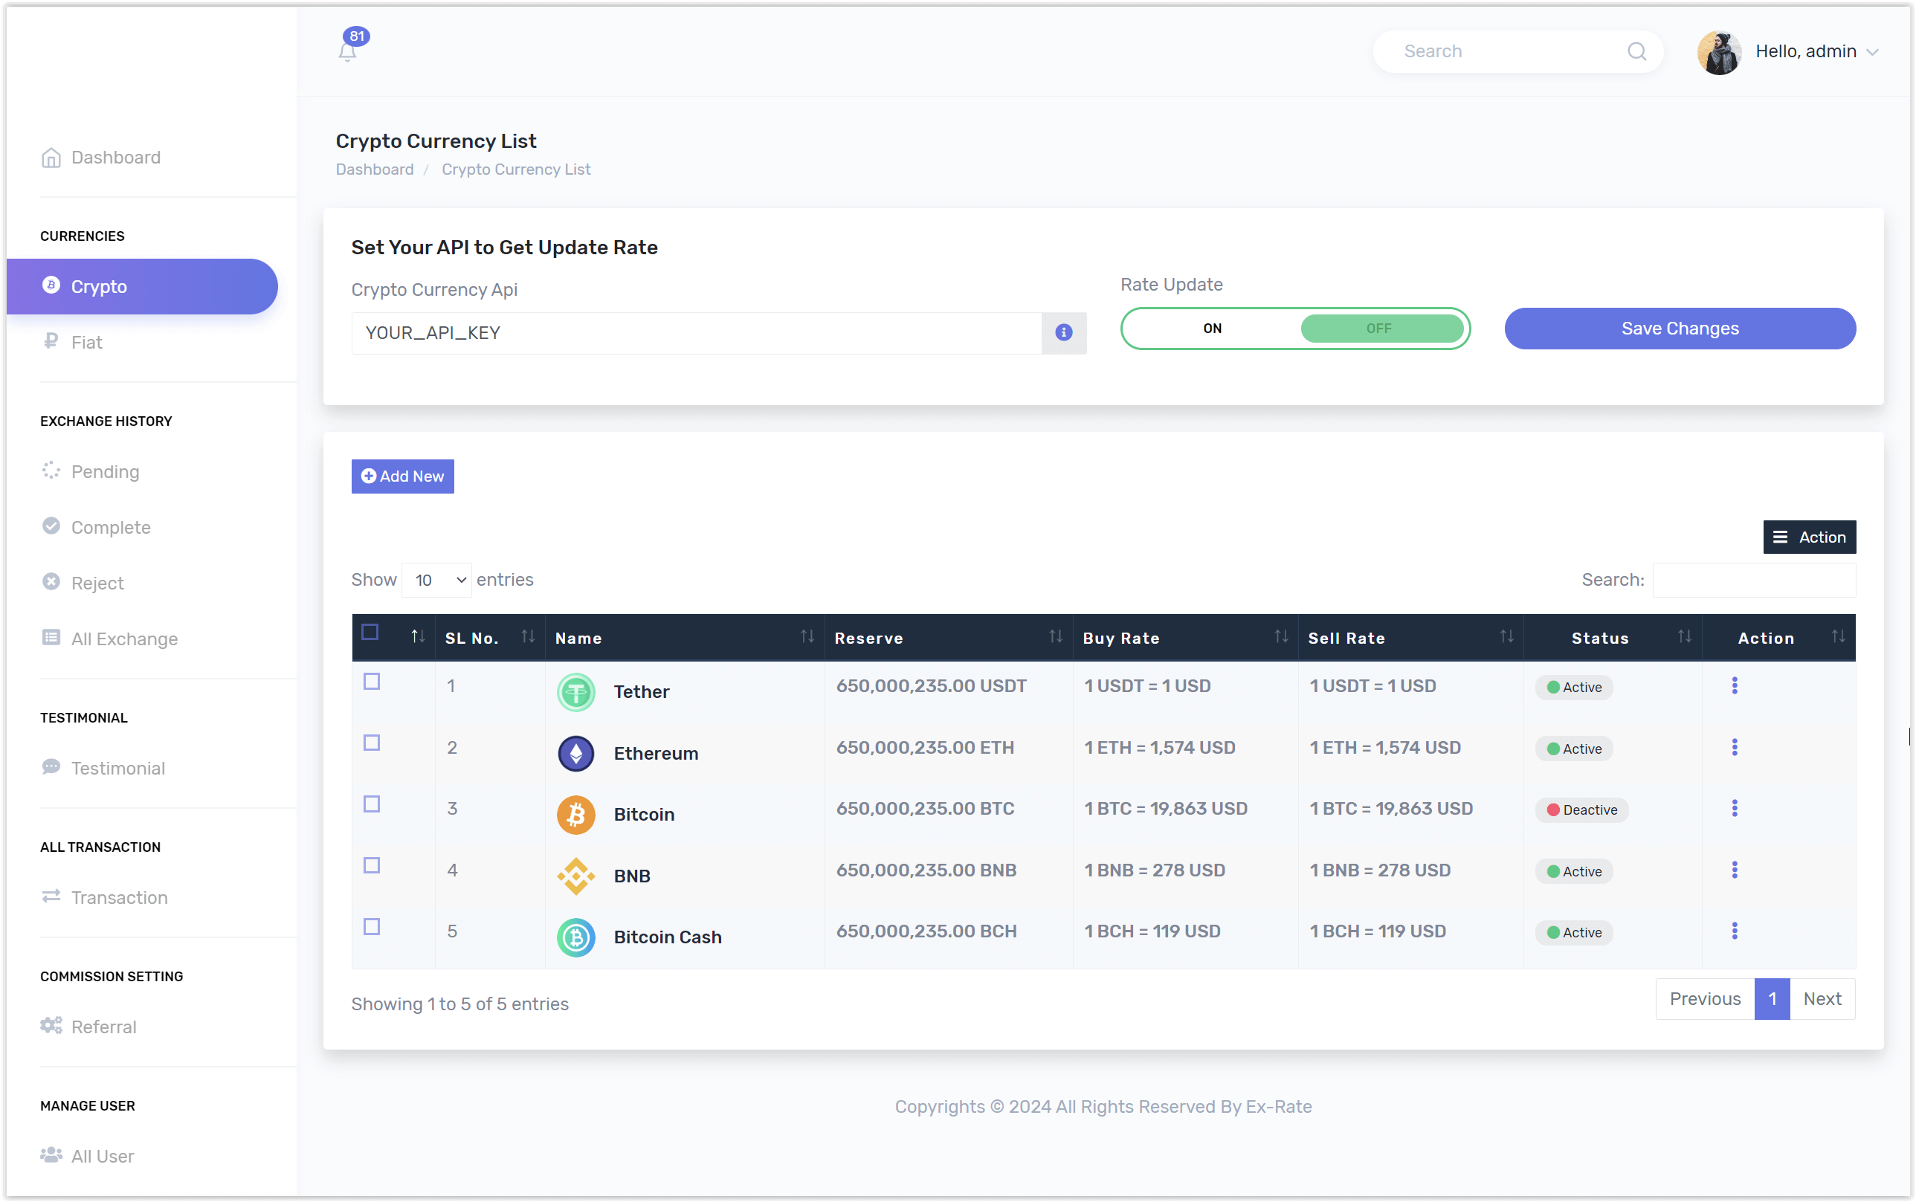Viewport: 1916px width, 1202px height.
Task: Toggle the Rate Update switch to ON
Action: [x=1211, y=328]
